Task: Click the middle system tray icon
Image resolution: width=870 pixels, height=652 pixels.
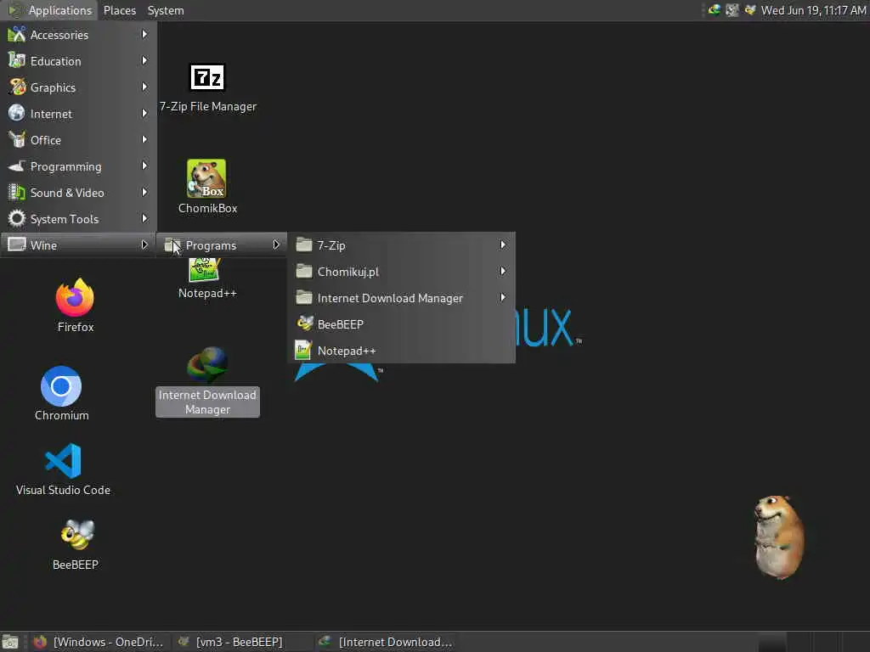Action: (x=732, y=10)
